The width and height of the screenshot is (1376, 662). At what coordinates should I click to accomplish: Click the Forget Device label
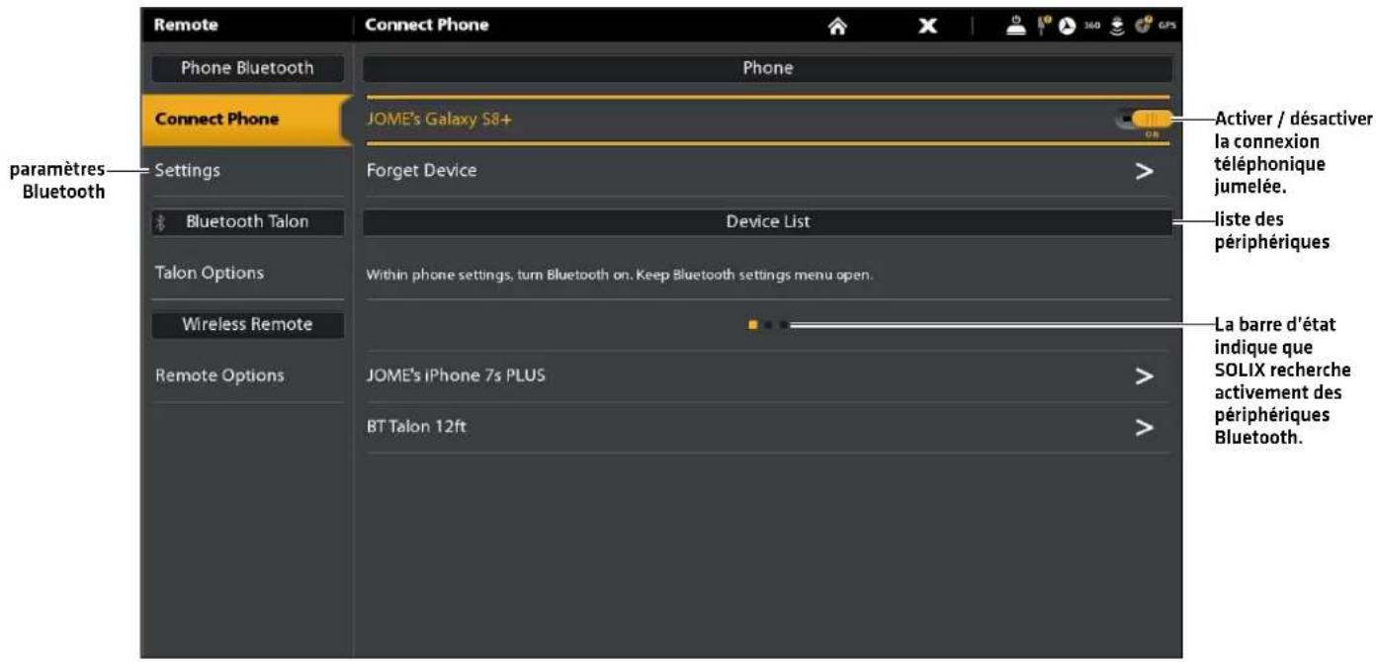point(421,171)
